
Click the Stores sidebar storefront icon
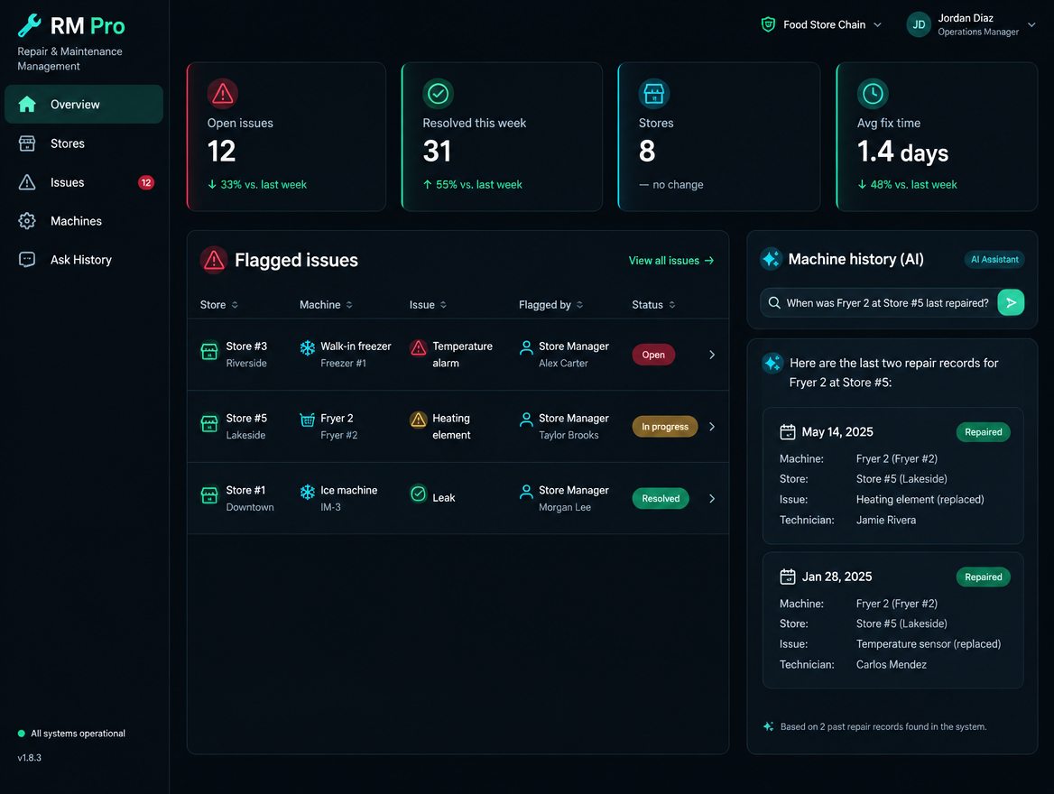tap(27, 143)
